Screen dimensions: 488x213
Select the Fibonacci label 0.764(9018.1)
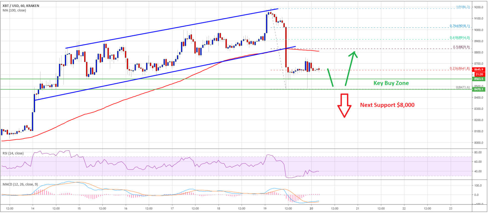click(x=460, y=26)
